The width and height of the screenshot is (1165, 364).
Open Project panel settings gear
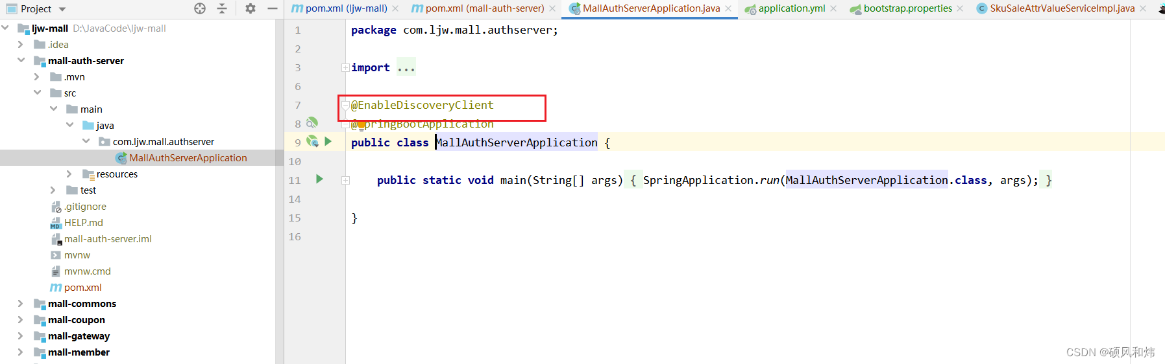point(251,8)
